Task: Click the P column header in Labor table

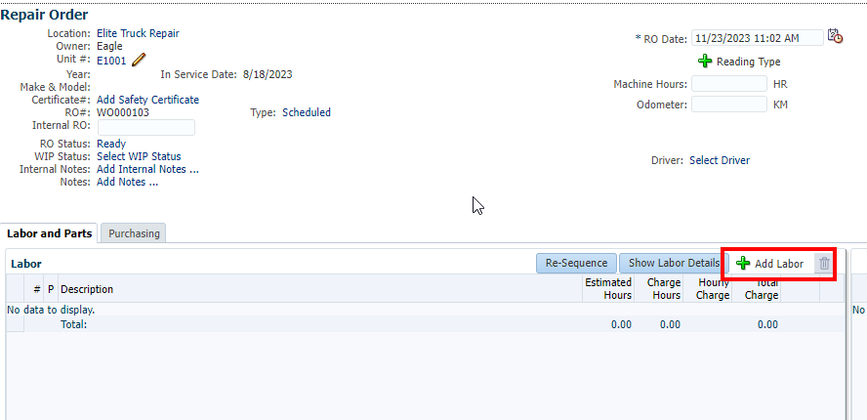Action: (51, 289)
